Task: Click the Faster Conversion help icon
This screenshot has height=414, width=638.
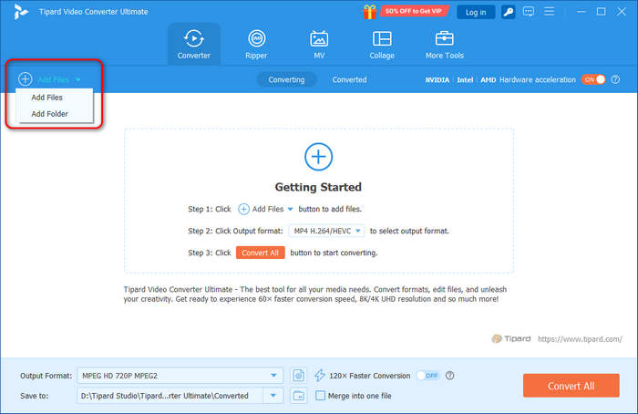Action: (x=449, y=376)
